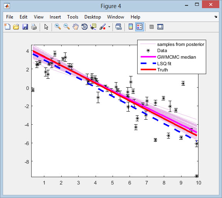Click the New Figure icon

(7, 27)
